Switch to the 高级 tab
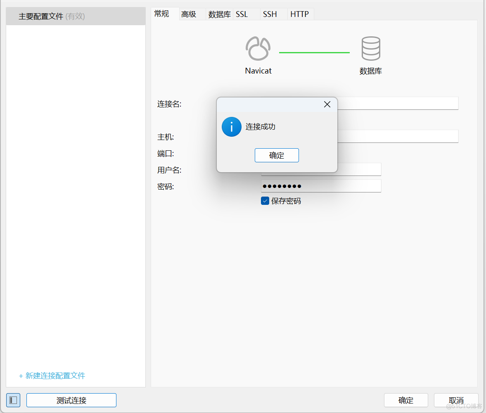Image resolution: width=486 pixels, height=413 pixels. click(189, 14)
